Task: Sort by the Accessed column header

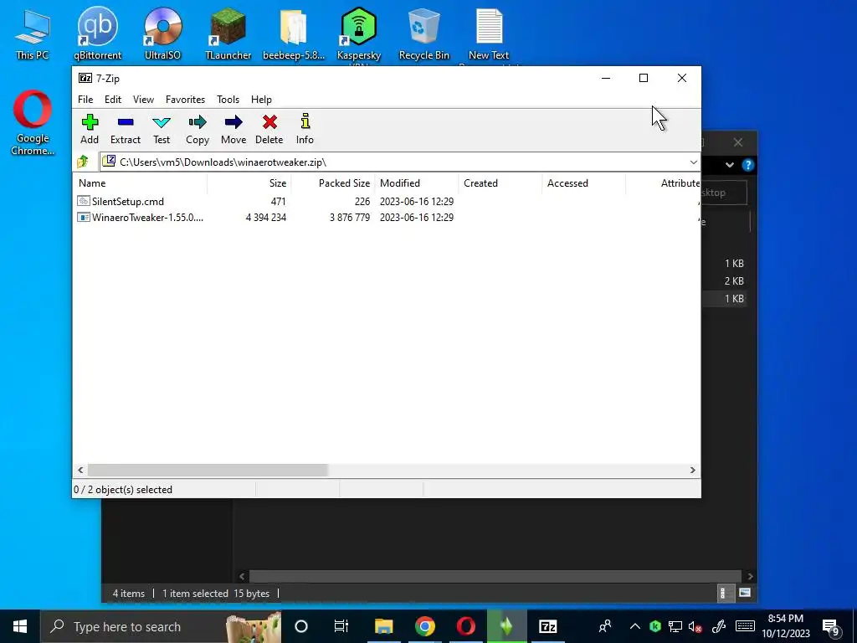Action: pos(583,183)
